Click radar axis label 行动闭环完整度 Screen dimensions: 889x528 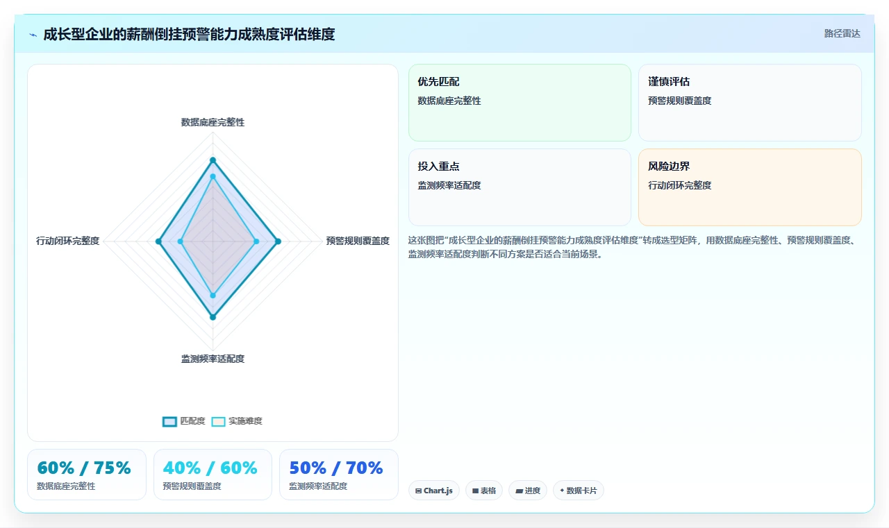click(68, 241)
